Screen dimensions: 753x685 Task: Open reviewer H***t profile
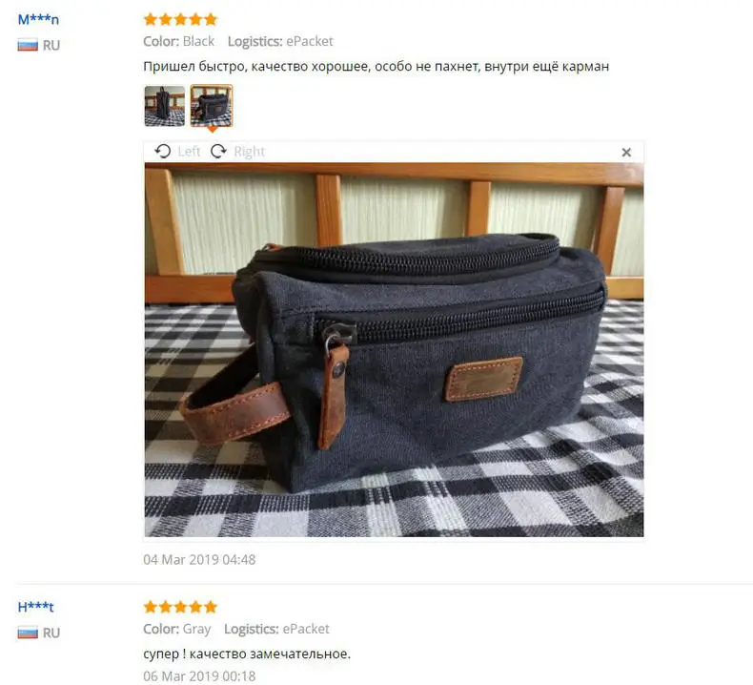click(35, 607)
